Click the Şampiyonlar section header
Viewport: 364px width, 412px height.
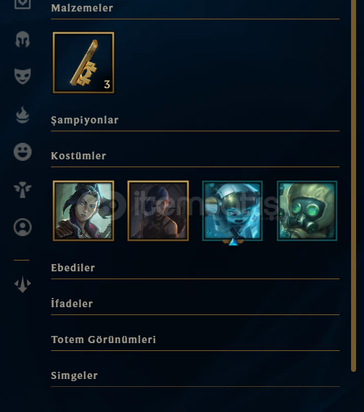pyautogui.click(x=85, y=120)
